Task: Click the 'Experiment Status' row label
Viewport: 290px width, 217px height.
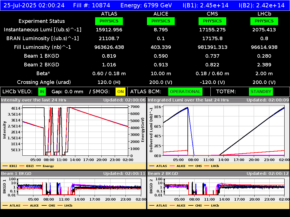Action: 42,21
